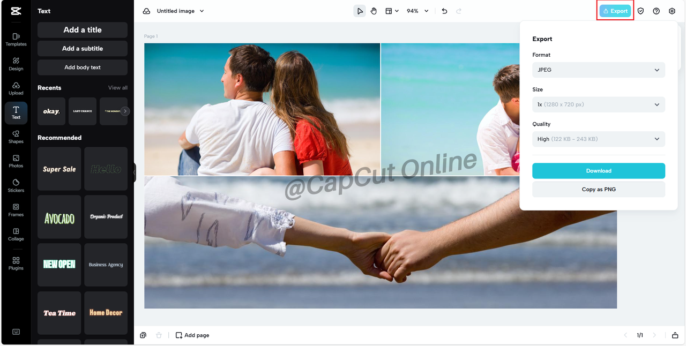Open the Plugins panel
This screenshot has width=686, height=346.
pyautogui.click(x=16, y=264)
